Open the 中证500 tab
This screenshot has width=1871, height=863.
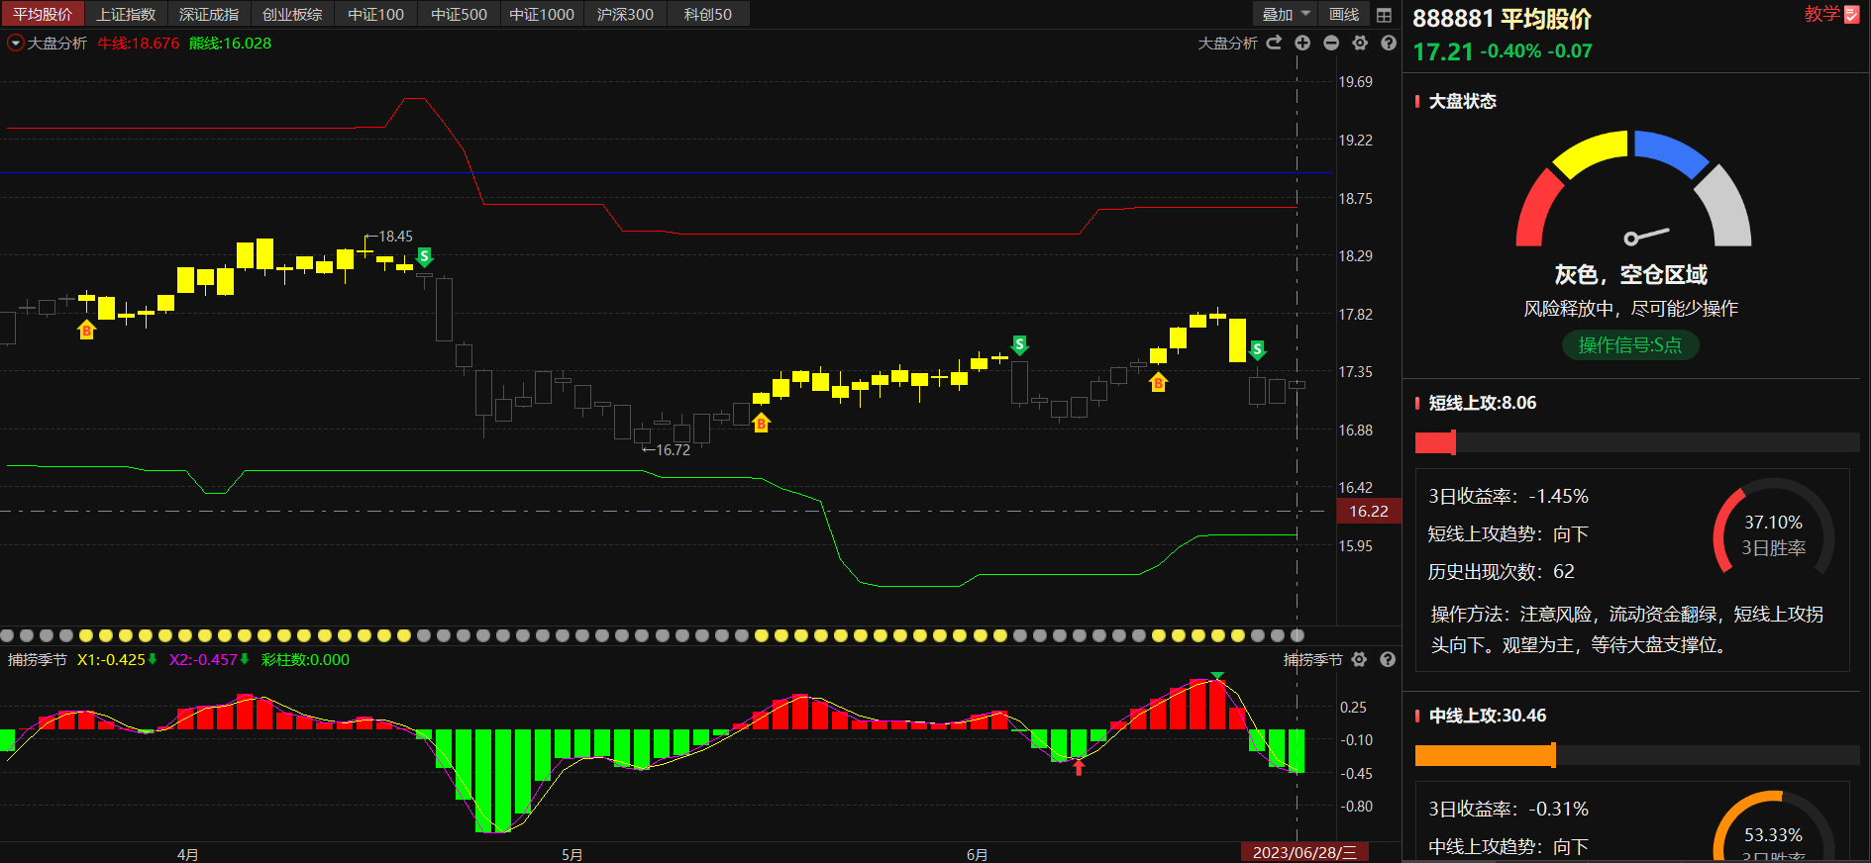point(459,14)
